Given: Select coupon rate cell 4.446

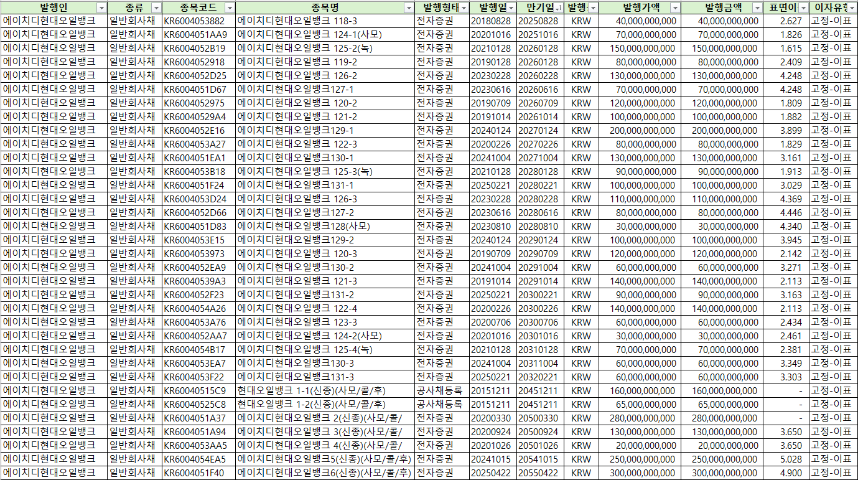Looking at the screenshot, I should (x=786, y=212).
